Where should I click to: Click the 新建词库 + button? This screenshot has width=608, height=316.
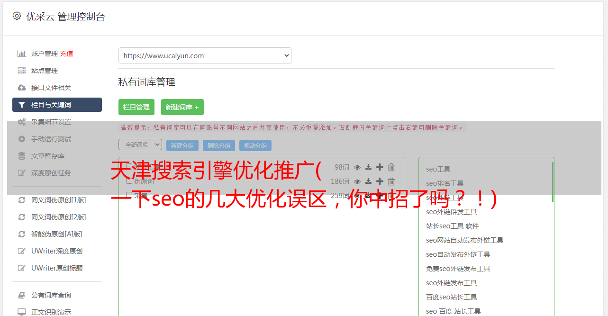click(x=182, y=107)
